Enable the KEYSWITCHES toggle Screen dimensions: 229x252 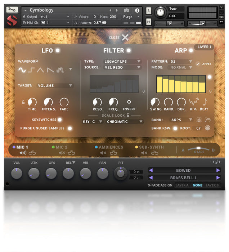60,120
